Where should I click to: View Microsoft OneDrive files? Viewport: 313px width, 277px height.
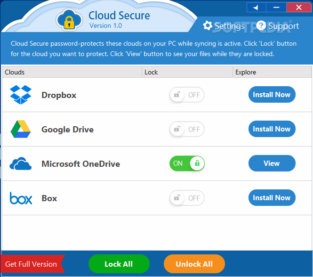pos(272,163)
